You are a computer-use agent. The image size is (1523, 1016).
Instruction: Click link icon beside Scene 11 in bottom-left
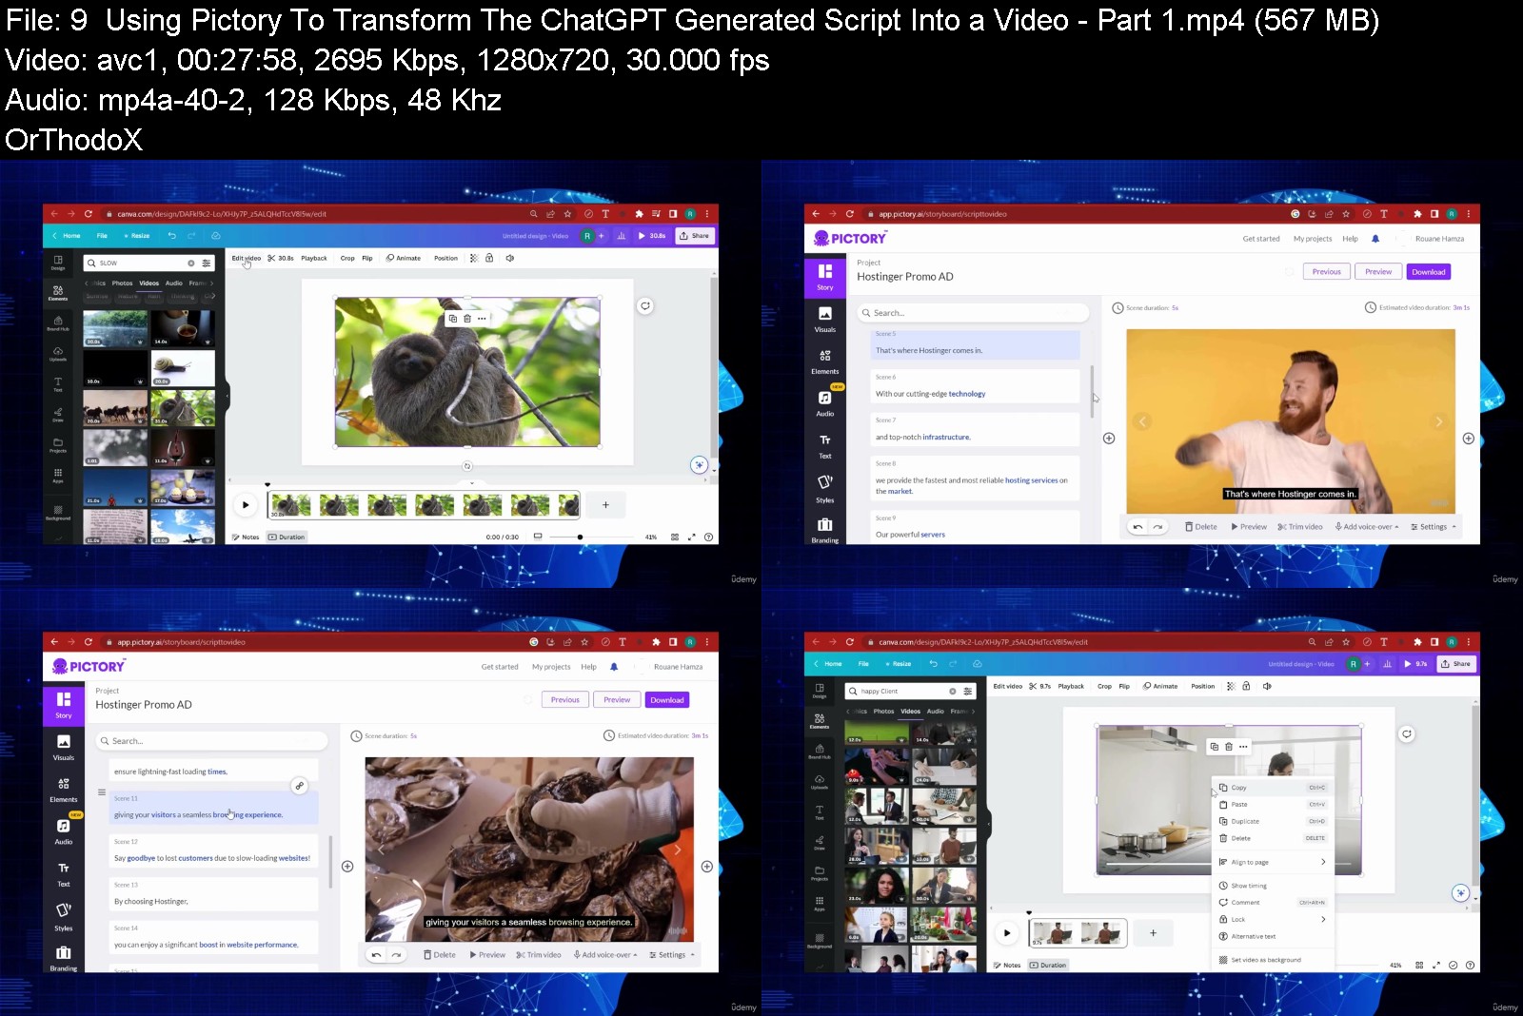[300, 786]
